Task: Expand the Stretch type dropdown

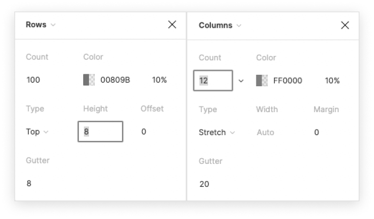Action: point(217,132)
